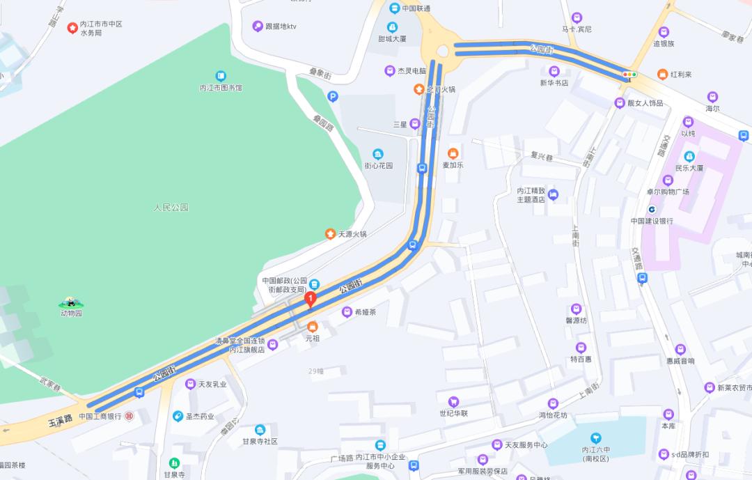This screenshot has width=752, height=480.
Task: Click the red numbered location marker pin
Action: coord(311,299)
